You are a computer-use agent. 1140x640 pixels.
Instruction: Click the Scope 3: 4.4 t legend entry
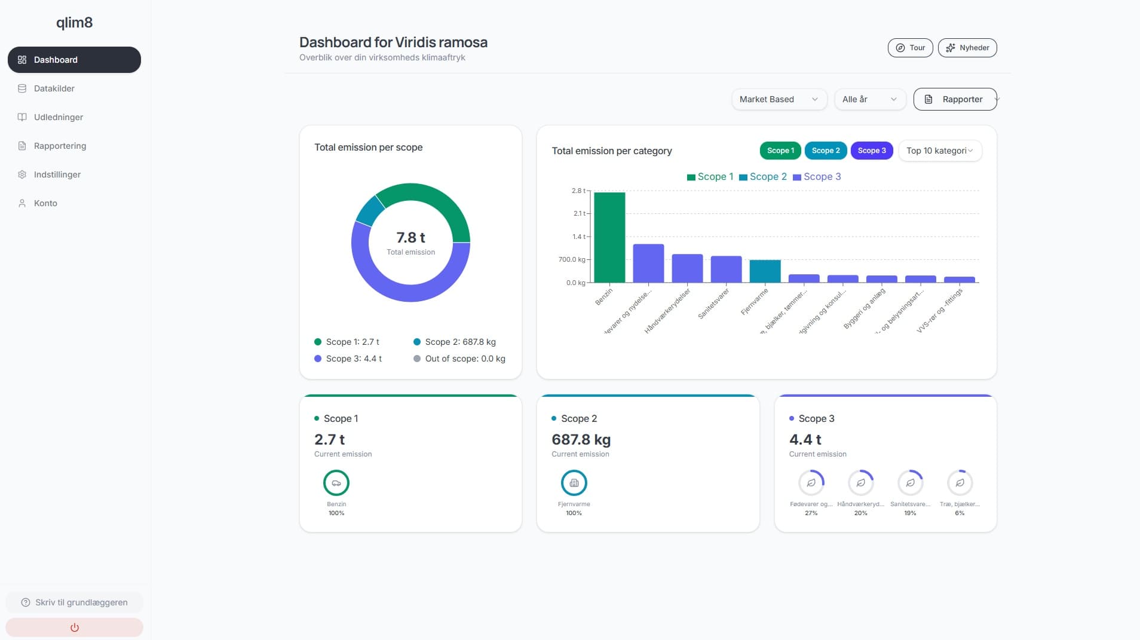click(348, 359)
